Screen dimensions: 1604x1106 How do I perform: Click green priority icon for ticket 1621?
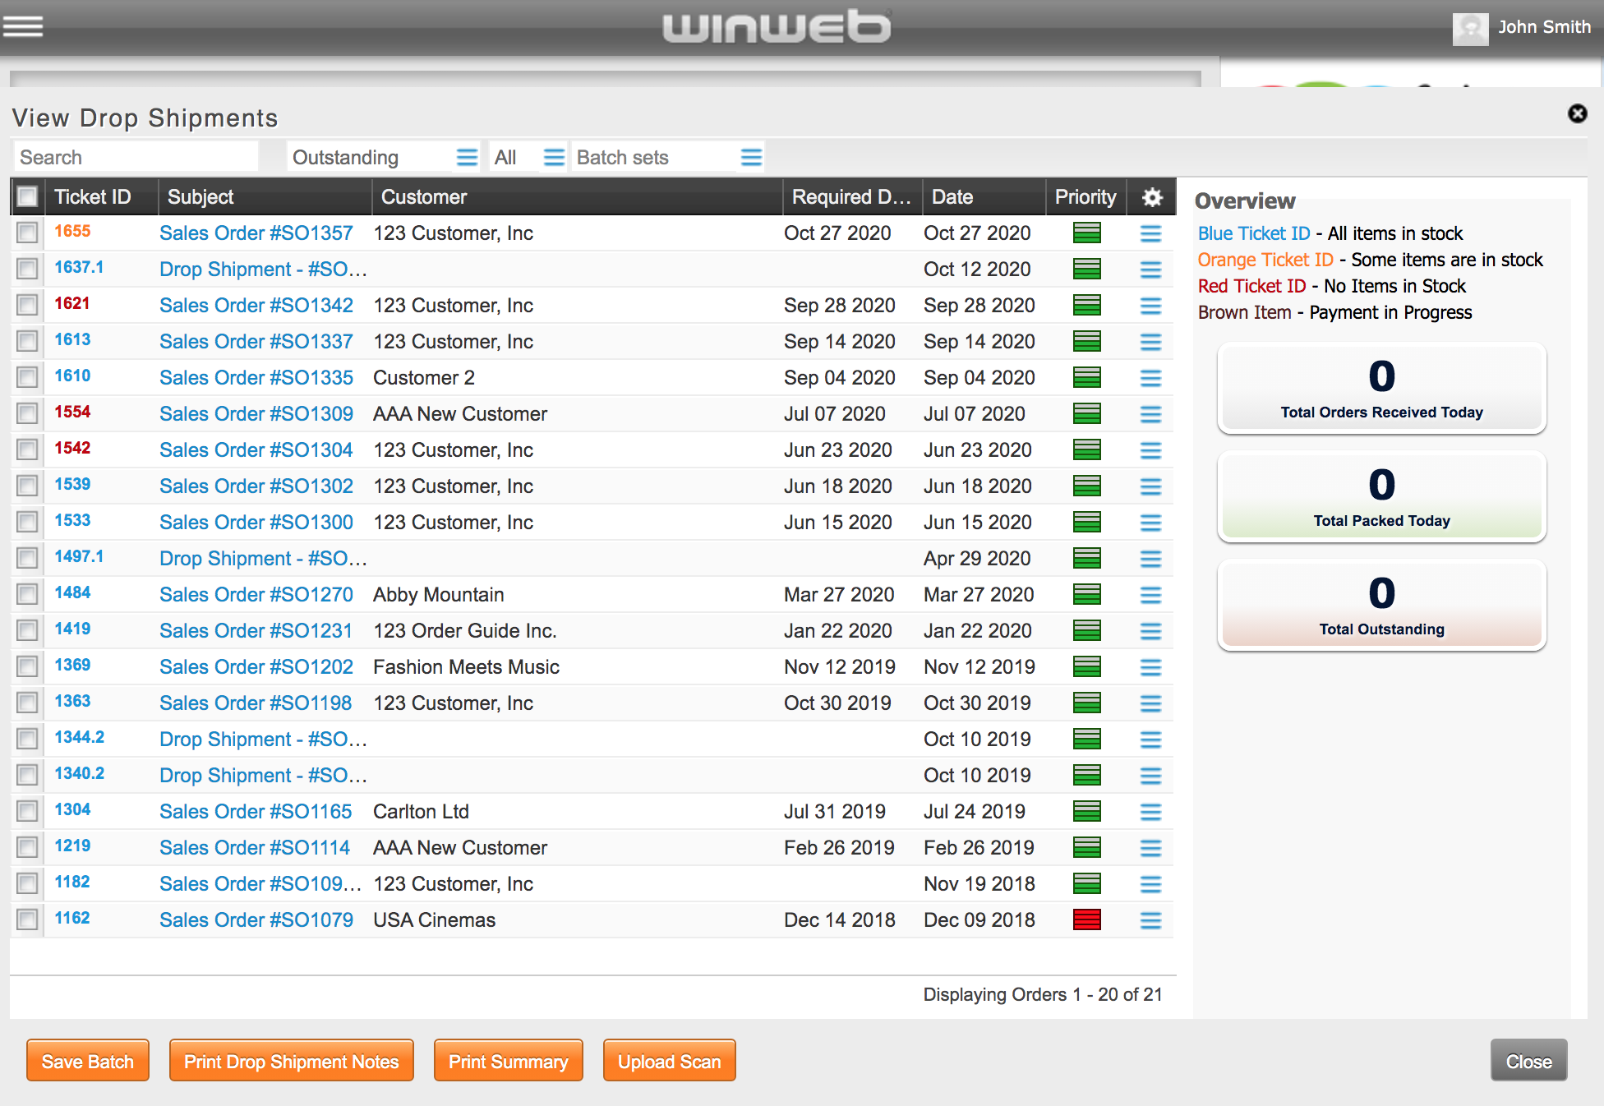click(1086, 306)
